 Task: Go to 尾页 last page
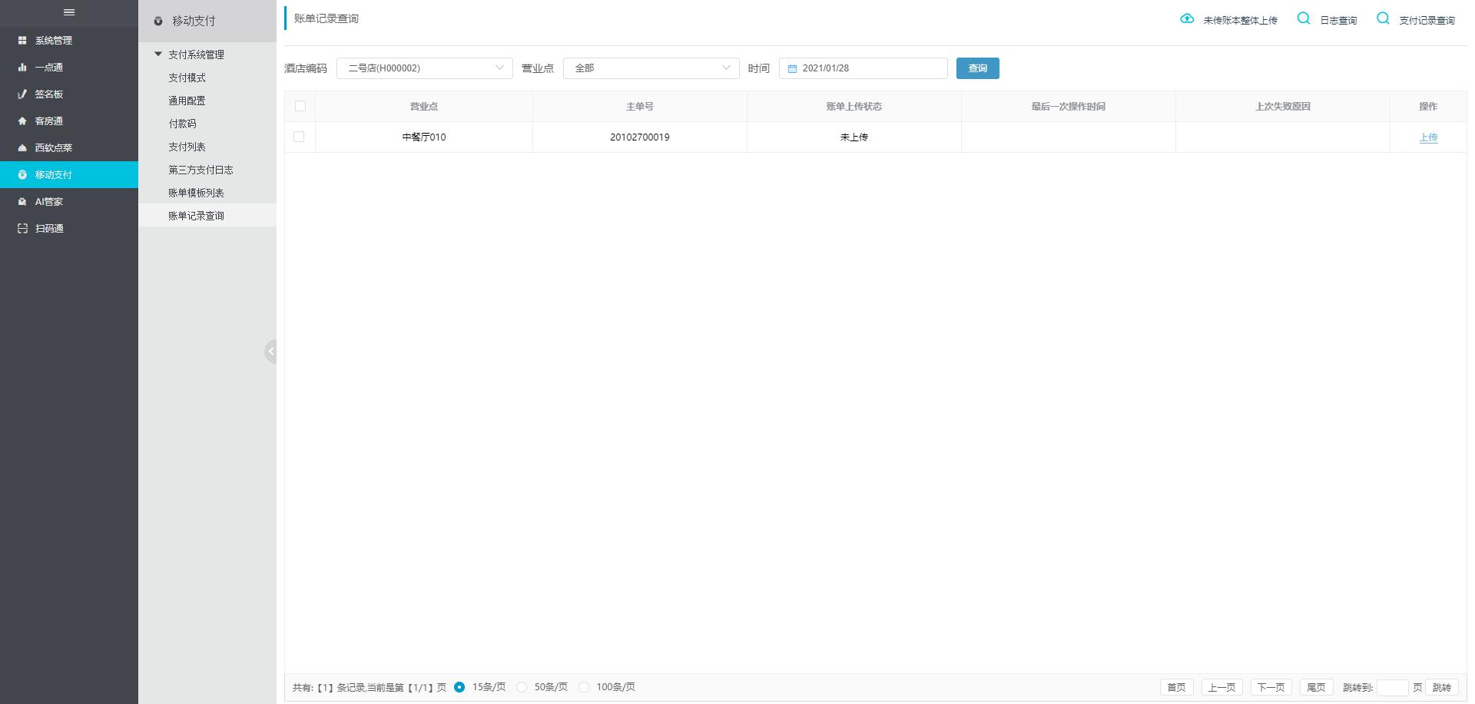[x=1316, y=688]
